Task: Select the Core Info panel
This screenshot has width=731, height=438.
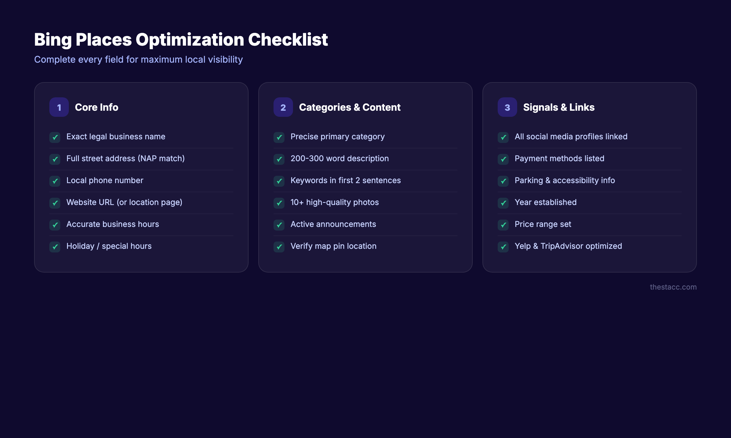Action: [x=141, y=176]
